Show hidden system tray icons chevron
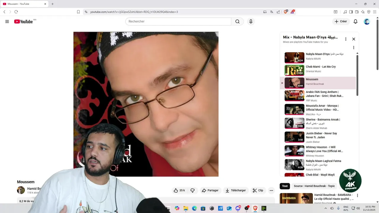 tap(326, 208)
